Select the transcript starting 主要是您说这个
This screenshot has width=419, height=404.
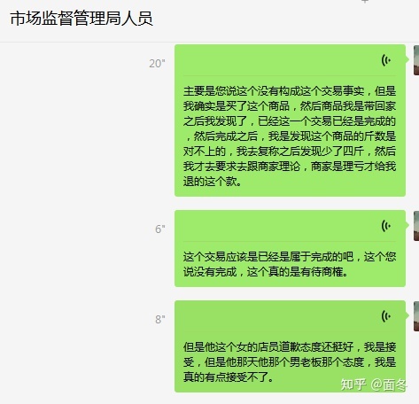pyautogui.click(x=290, y=136)
